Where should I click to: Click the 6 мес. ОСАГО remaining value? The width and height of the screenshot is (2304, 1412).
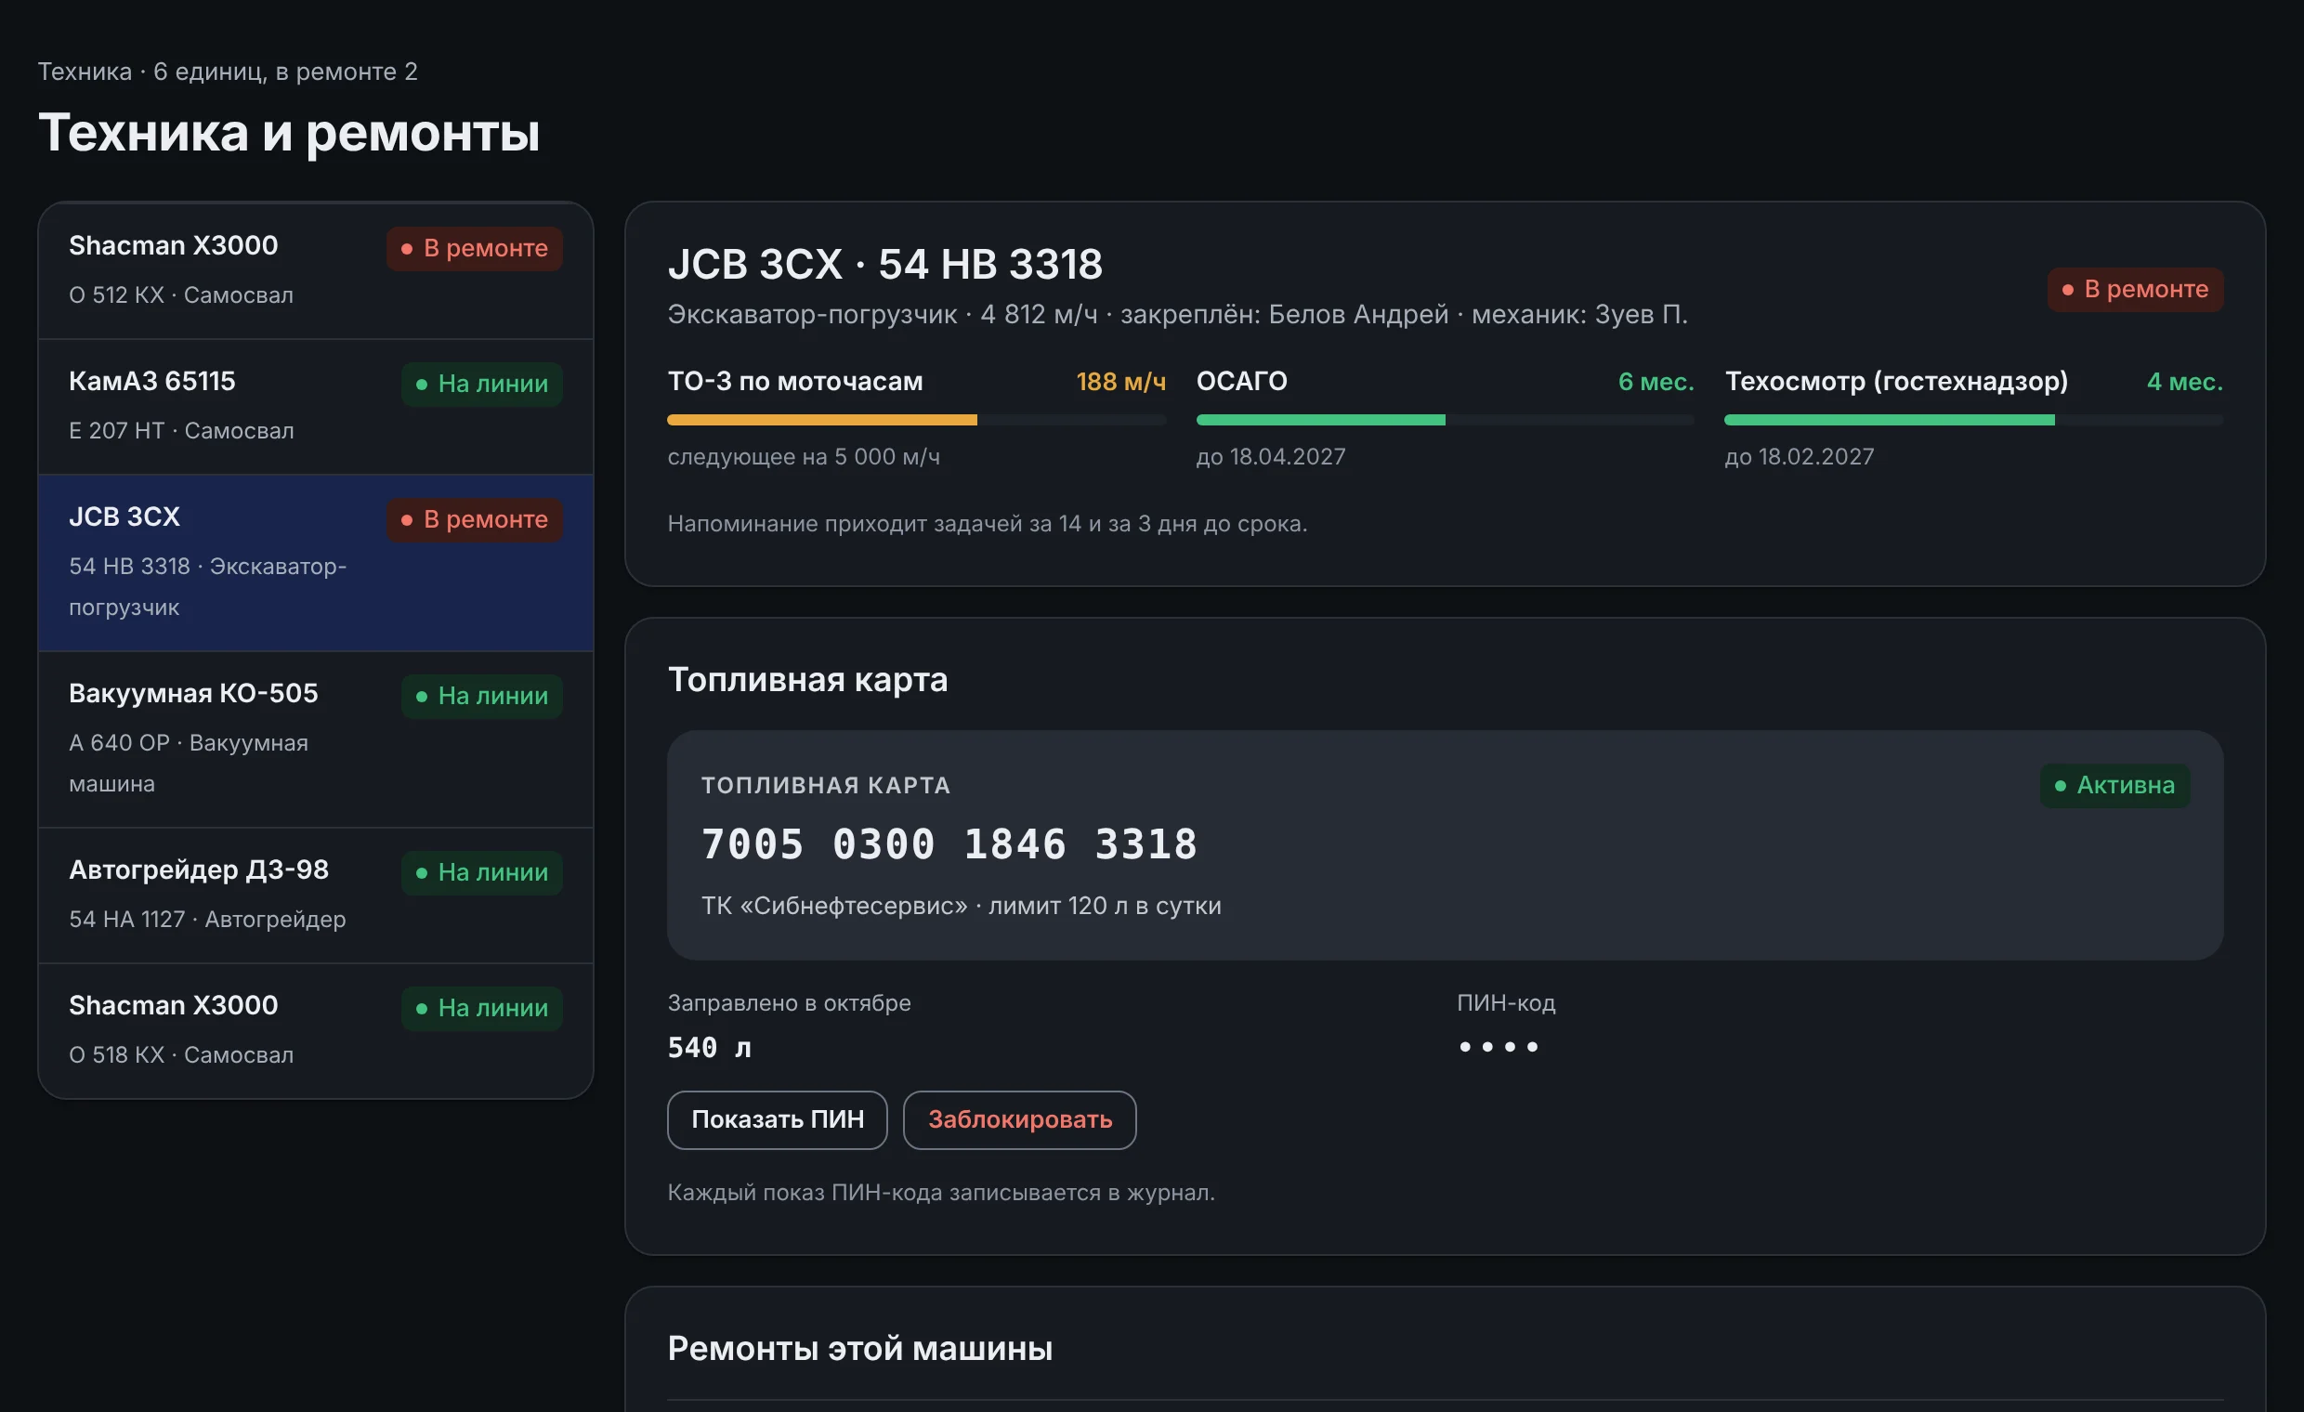[1656, 383]
